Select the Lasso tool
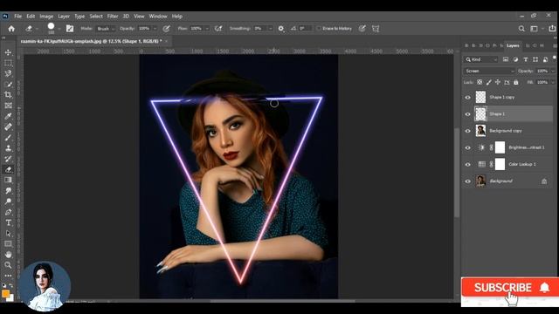This screenshot has width=559, height=314. pyautogui.click(x=8, y=73)
